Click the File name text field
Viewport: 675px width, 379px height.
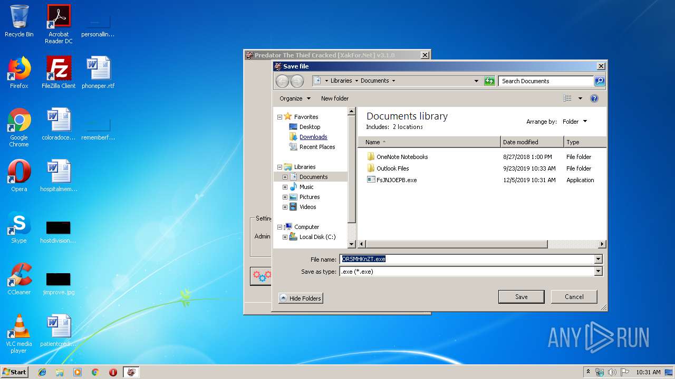(x=467, y=259)
